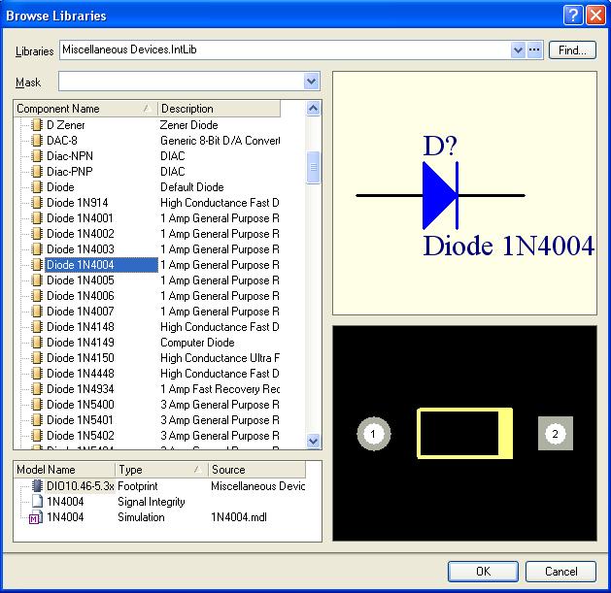The width and height of the screenshot is (611, 593).
Task: Click the Source column header
Action: pyautogui.click(x=257, y=470)
